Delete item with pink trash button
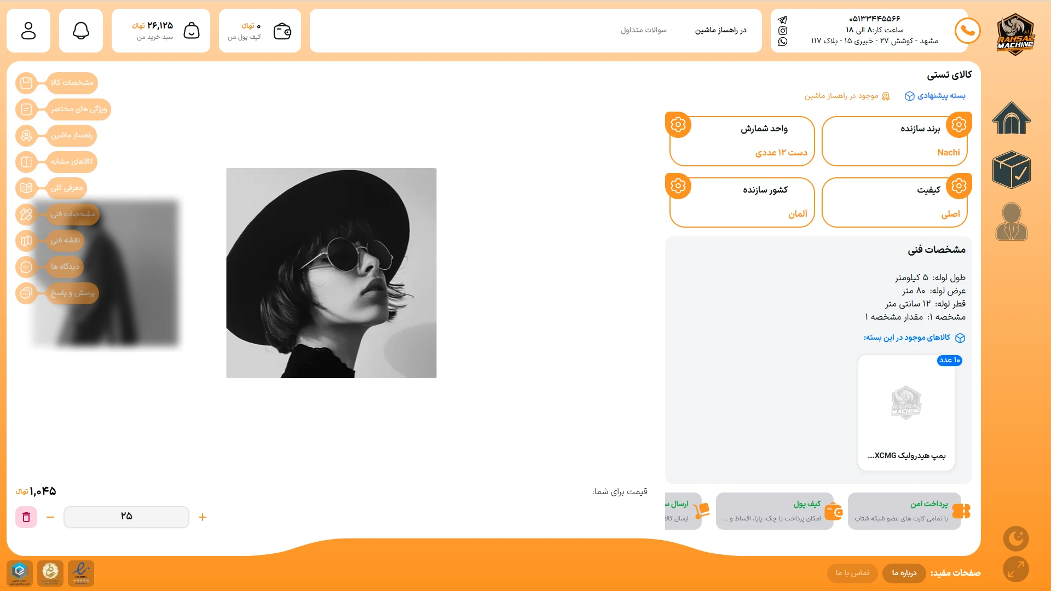1051x591 pixels. click(26, 517)
